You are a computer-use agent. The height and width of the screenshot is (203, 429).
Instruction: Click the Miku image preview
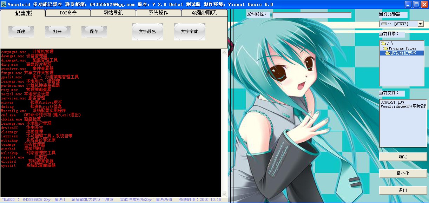pyautogui.click(x=303, y=105)
